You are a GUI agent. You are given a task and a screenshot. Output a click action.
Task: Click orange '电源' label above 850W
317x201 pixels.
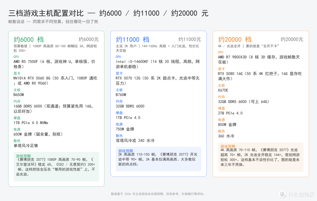(x=221, y=120)
